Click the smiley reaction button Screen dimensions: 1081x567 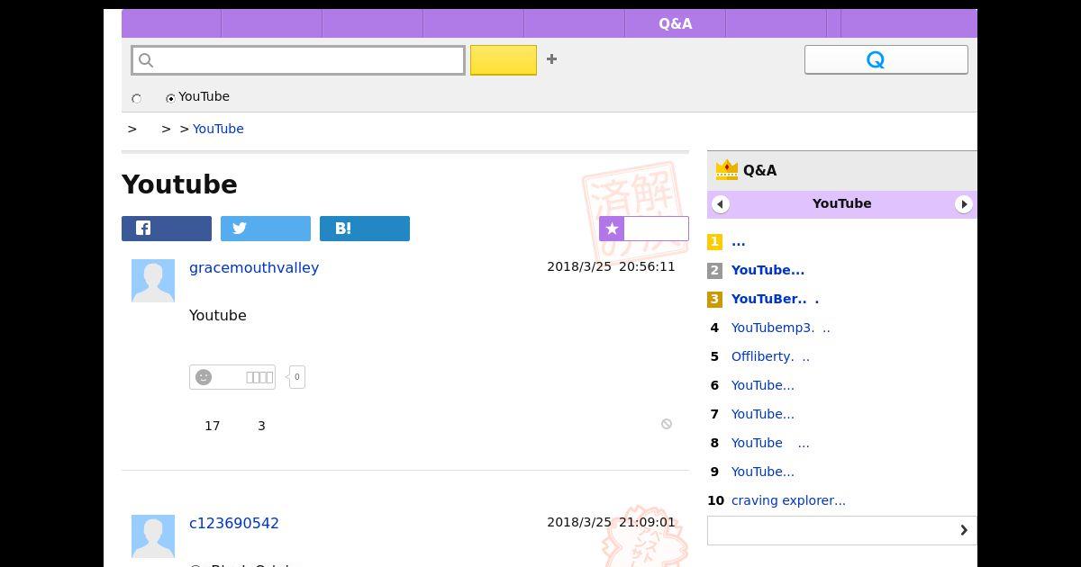[x=232, y=377]
